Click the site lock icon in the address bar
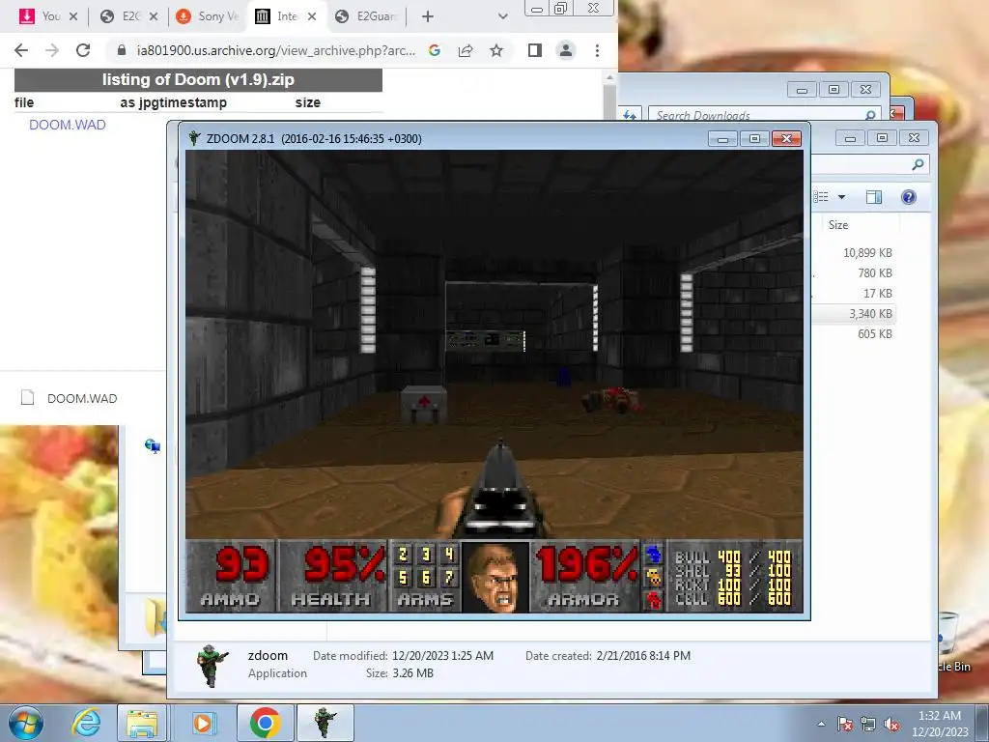The image size is (989, 742). point(122,50)
